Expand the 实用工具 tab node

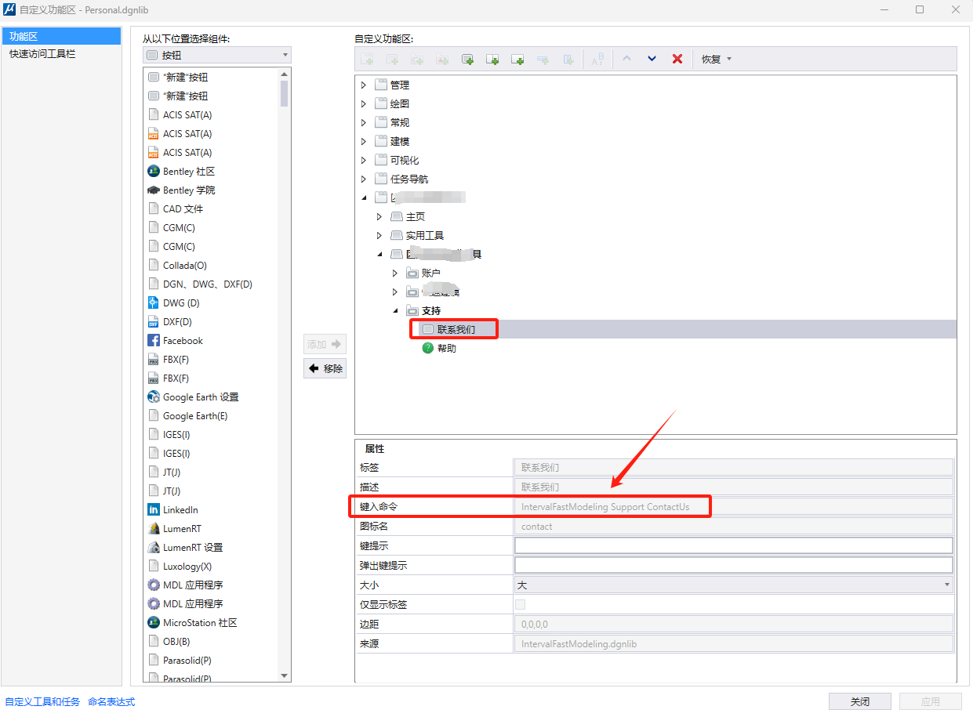(x=379, y=235)
